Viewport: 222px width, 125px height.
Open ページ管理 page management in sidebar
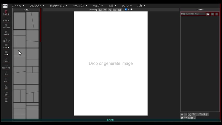pos(6,26)
